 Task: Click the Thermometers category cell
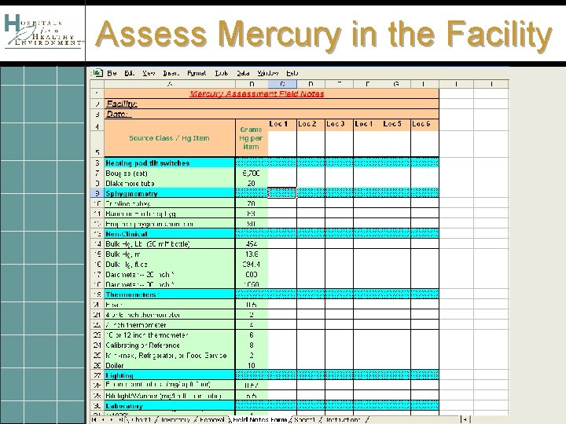point(170,294)
